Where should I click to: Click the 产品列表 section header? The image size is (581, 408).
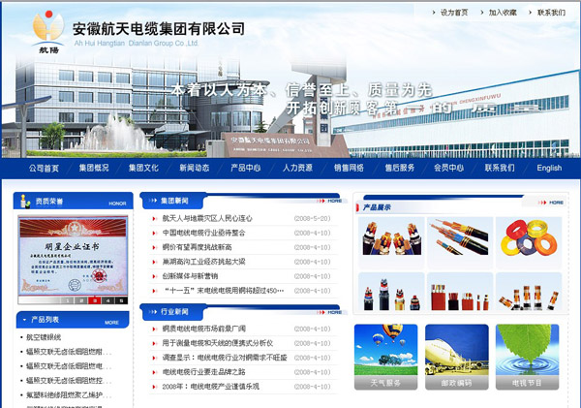click(x=73, y=320)
